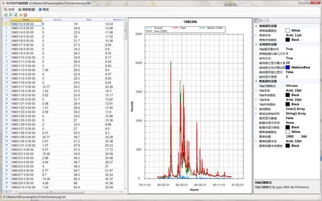The height and width of the screenshot is (201, 322).
Task: Click the property pages icon in the property grid toolbar
Action: 267,20
